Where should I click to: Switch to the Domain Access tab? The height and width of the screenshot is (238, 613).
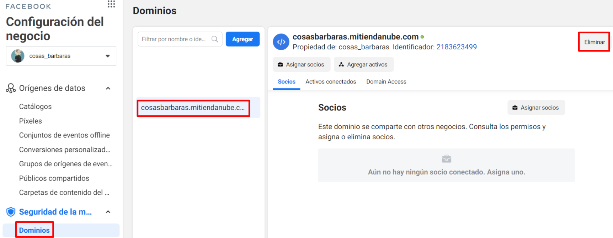[386, 82]
